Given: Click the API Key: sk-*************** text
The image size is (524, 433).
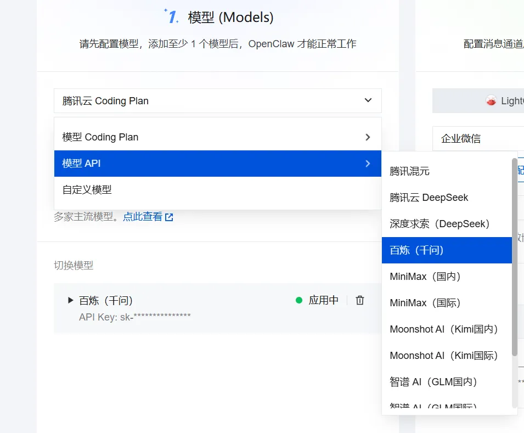Looking at the screenshot, I should [x=135, y=317].
